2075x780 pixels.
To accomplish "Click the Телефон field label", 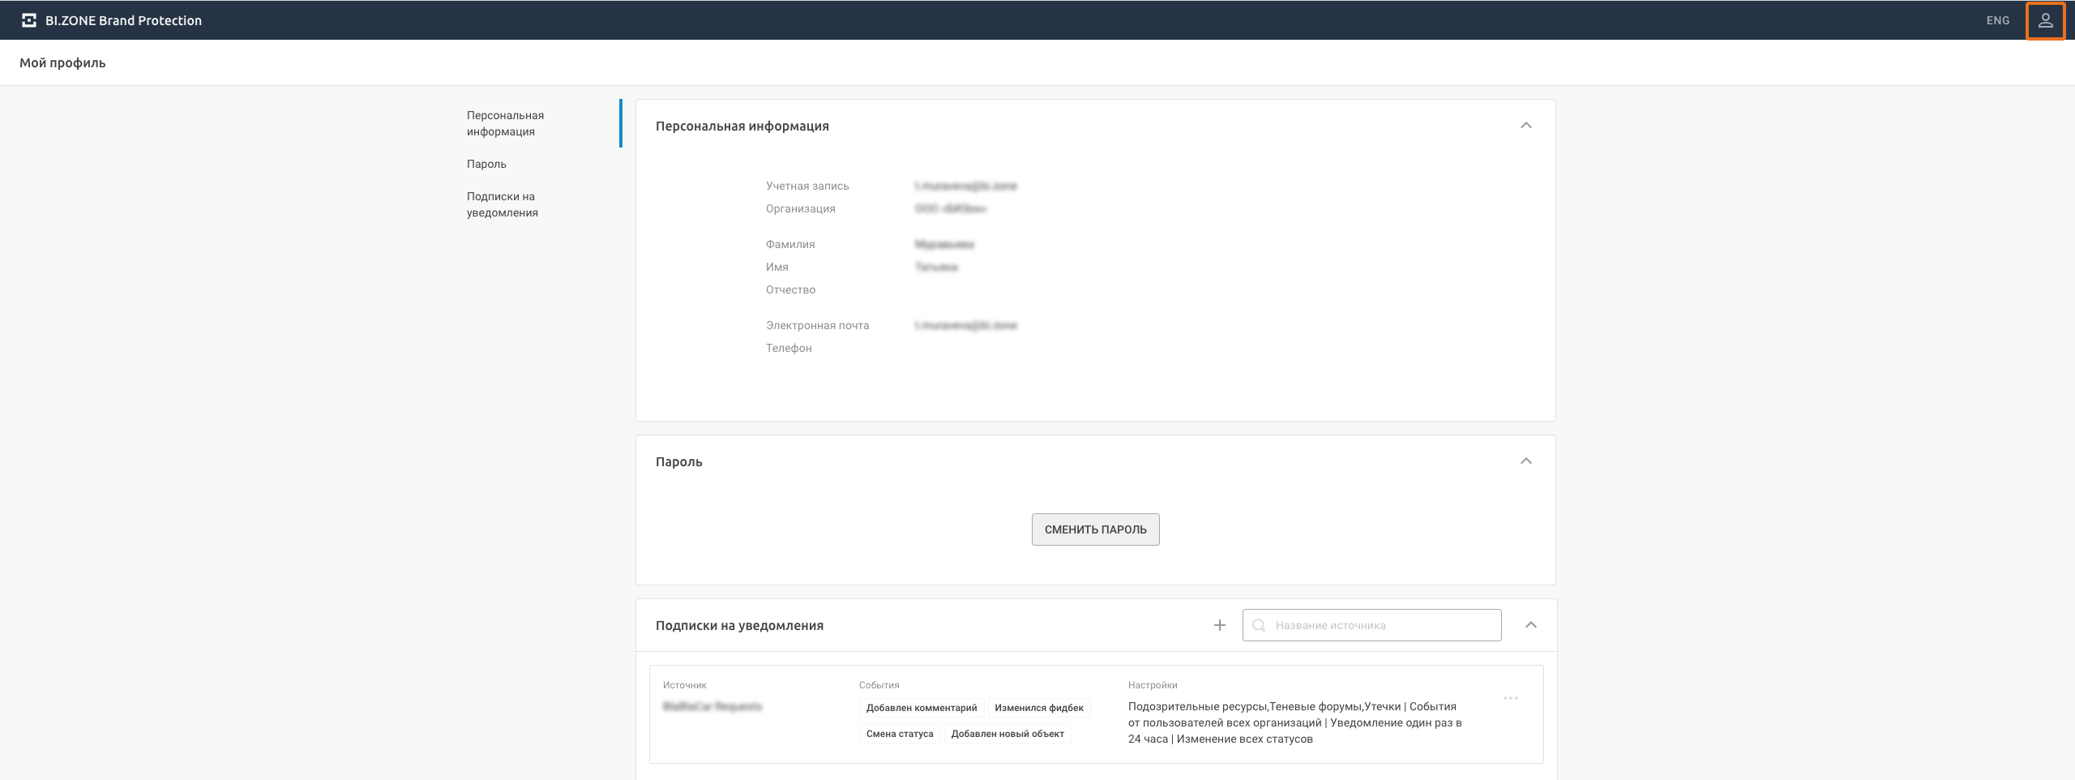I will (789, 348).
